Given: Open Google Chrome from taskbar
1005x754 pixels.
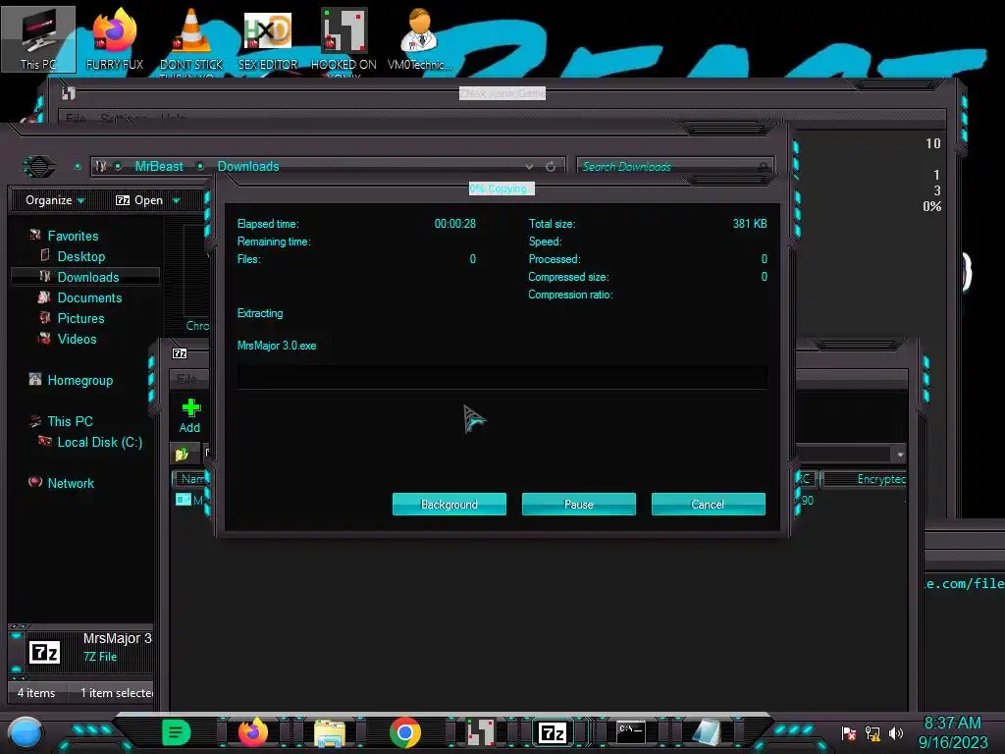Looking at the screenshot, I should pos(405,732).
